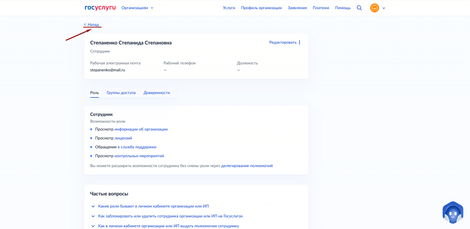Open the контрольных мероприятий link
The height and width of the screenshot is (229, 470).
pyautogui.click(x=140, y=156)
